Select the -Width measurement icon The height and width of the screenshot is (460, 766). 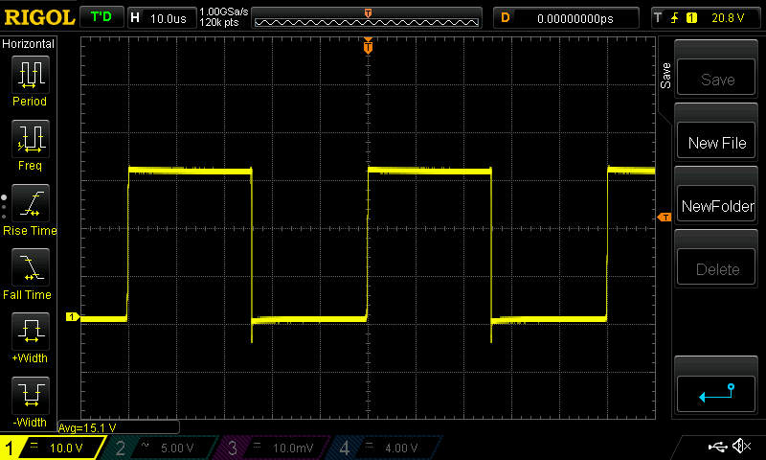point(30,400)
